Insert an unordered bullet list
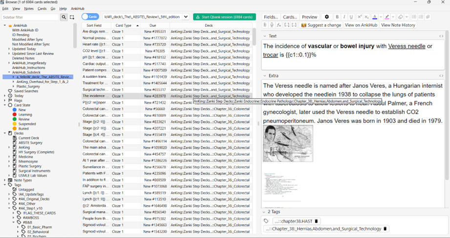 tap(414, 17)
